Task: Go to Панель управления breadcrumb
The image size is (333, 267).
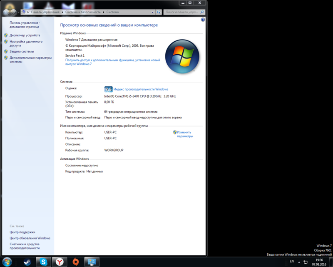Action: (x=45, y=12)
